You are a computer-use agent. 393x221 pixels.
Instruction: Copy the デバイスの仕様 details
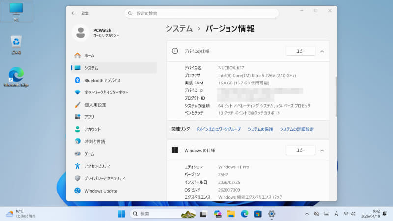pyautogui.click(x=301, y=51)
